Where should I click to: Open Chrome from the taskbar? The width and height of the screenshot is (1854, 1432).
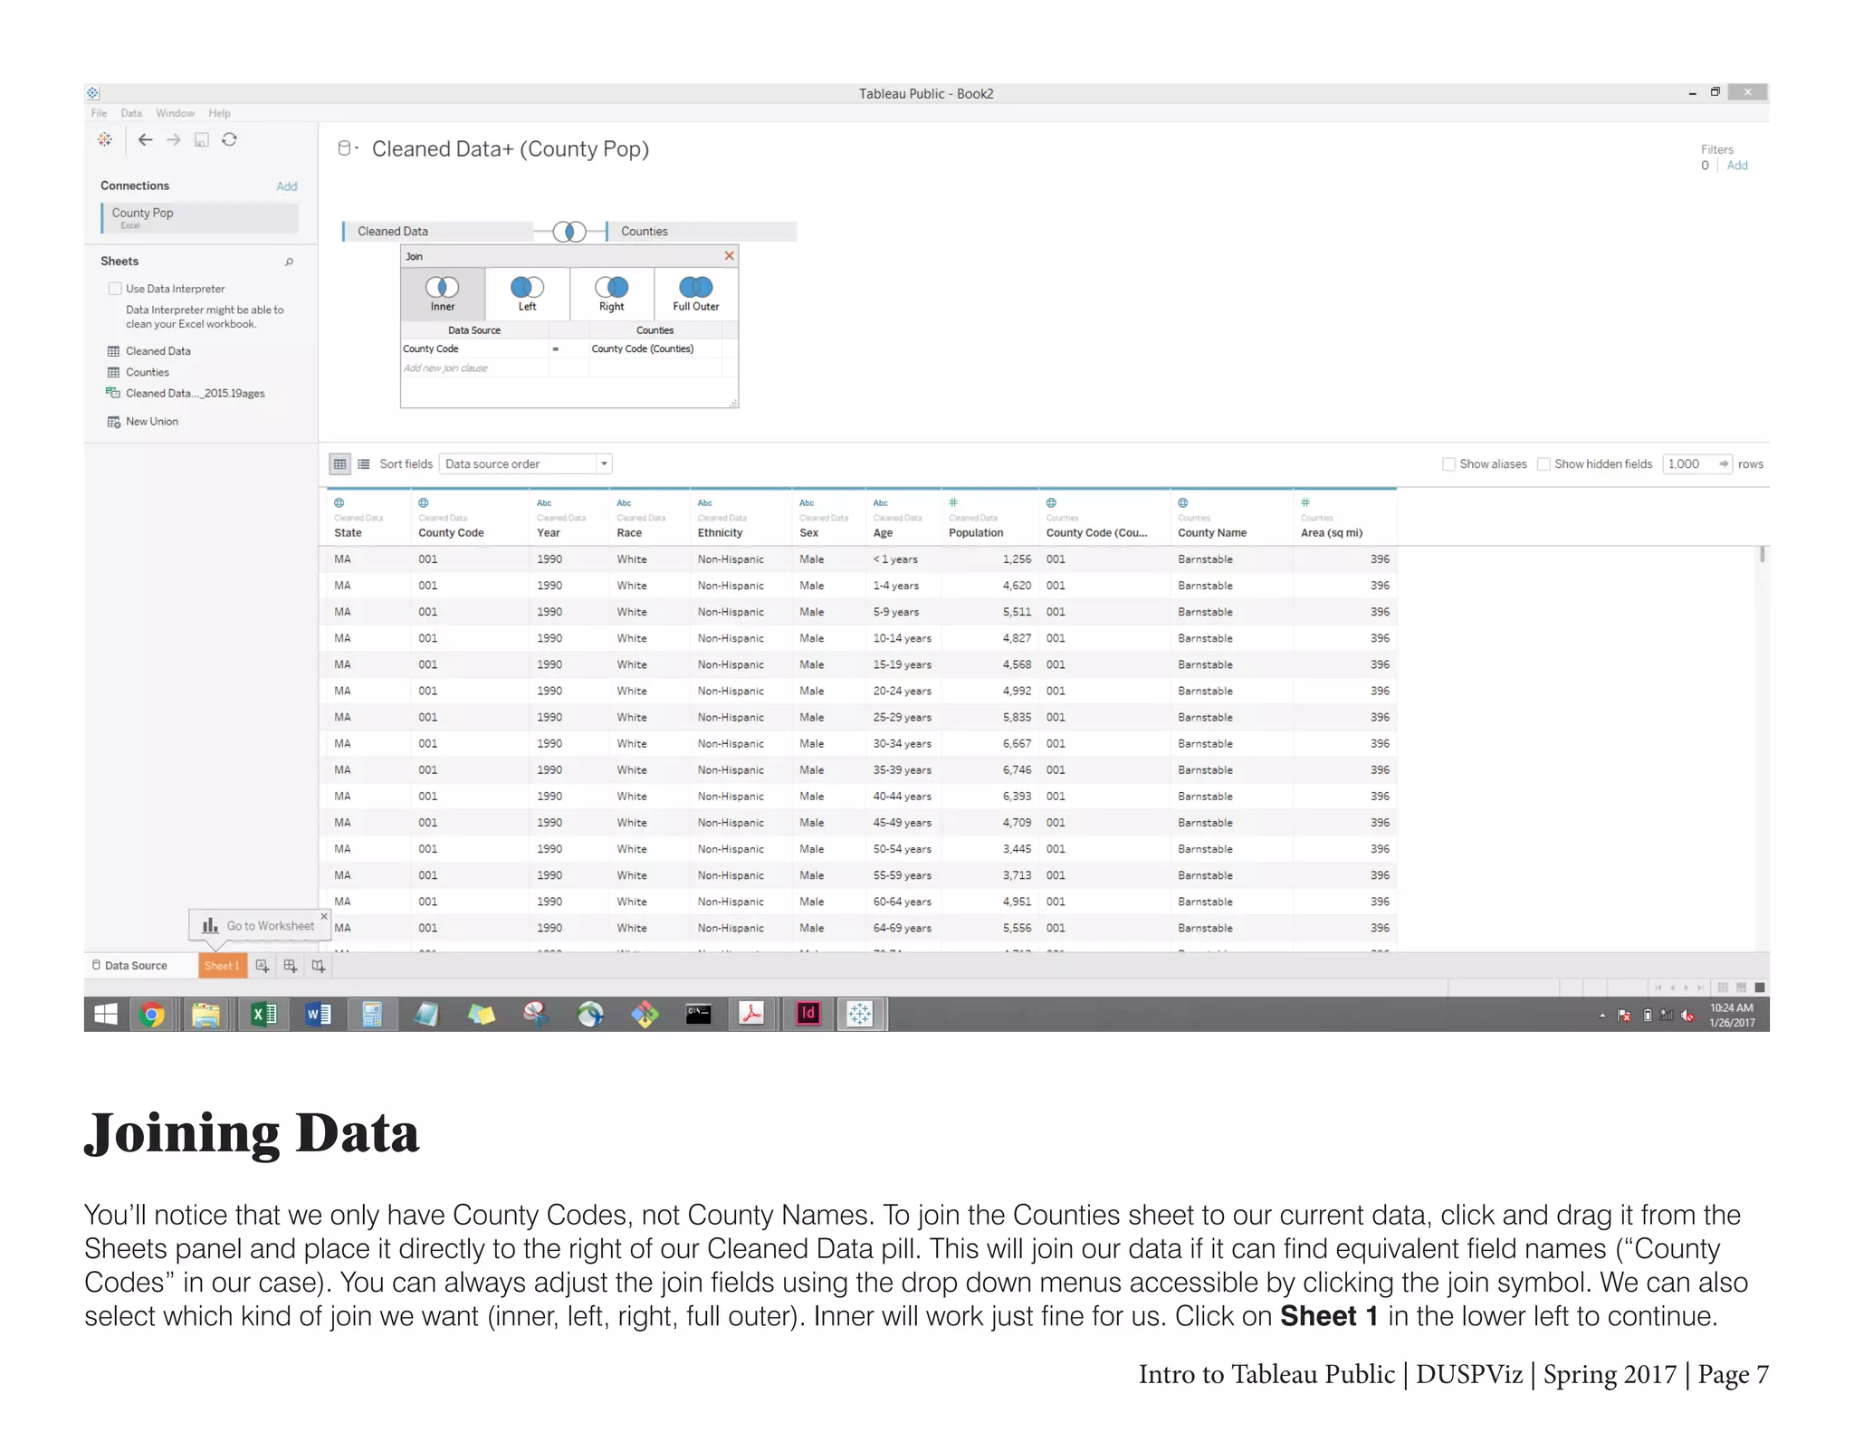tap(153, 1015)
